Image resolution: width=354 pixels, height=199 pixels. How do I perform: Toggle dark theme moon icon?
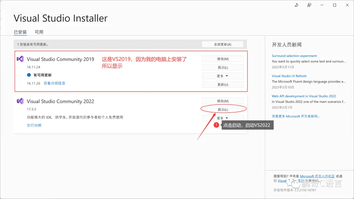coord(296,5)
